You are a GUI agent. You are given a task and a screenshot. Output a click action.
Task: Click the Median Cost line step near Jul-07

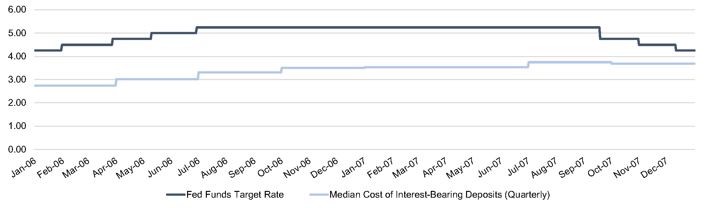528,64
